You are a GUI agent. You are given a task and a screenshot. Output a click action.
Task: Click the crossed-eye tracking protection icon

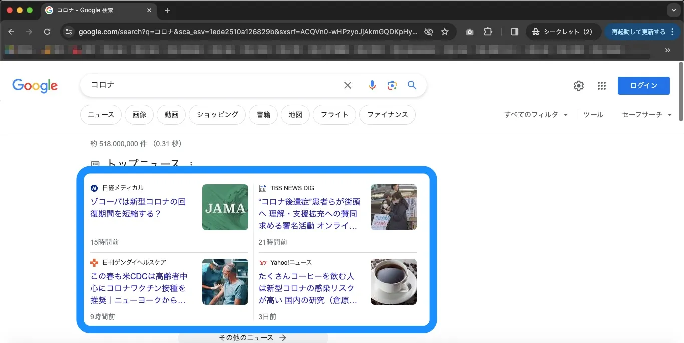pos(428,32)
